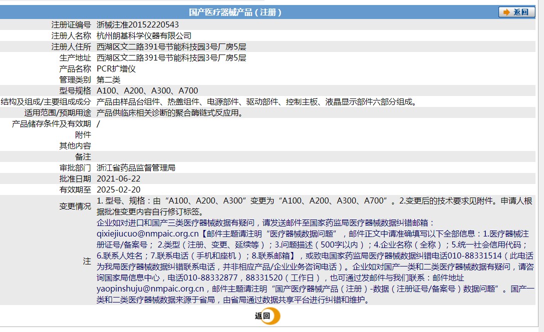The height and width of the screenshot is (332, 544).
Task: Click the 返回 button in the header
Action: coord(516,12)
